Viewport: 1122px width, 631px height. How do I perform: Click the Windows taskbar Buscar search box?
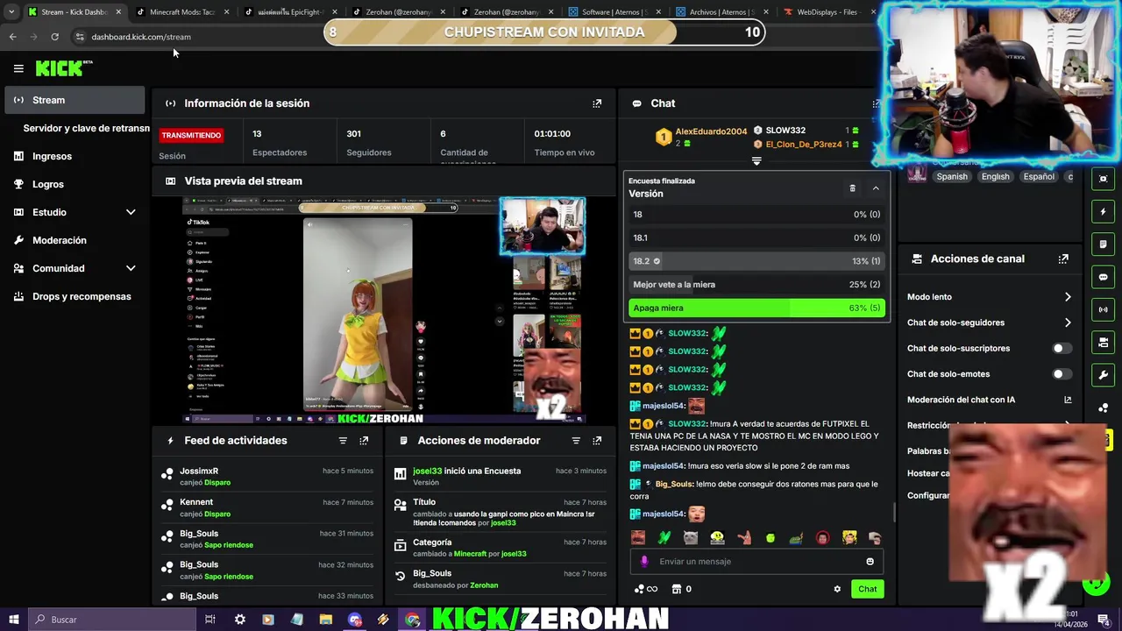(114, 620)
